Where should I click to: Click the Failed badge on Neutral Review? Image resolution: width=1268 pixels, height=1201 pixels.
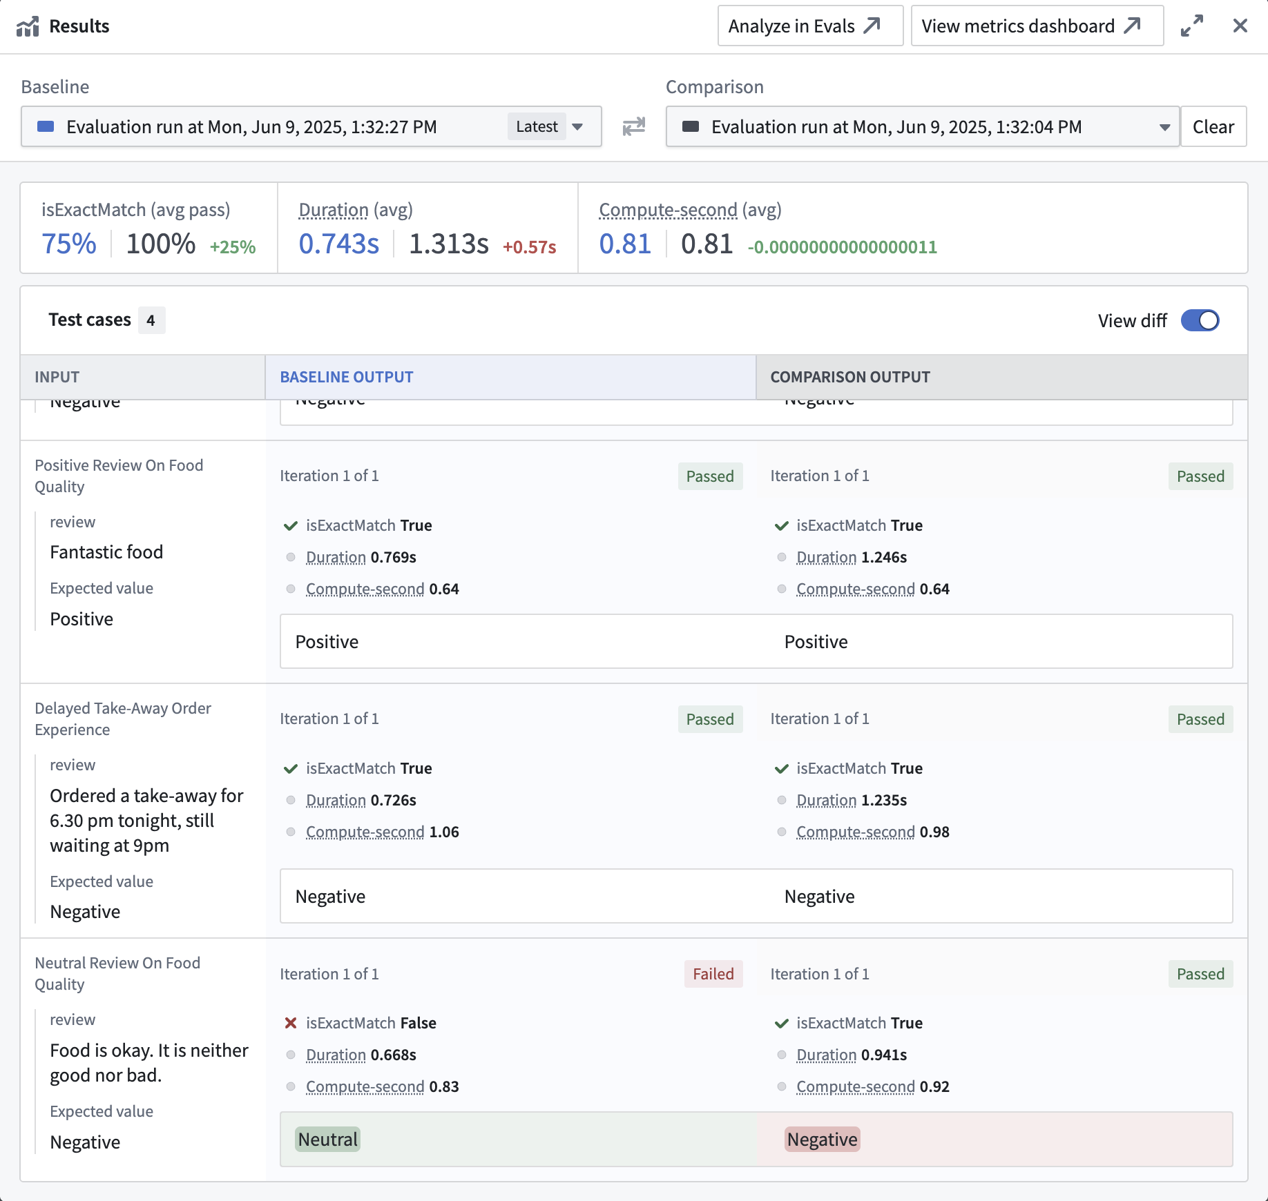(713, 974)
